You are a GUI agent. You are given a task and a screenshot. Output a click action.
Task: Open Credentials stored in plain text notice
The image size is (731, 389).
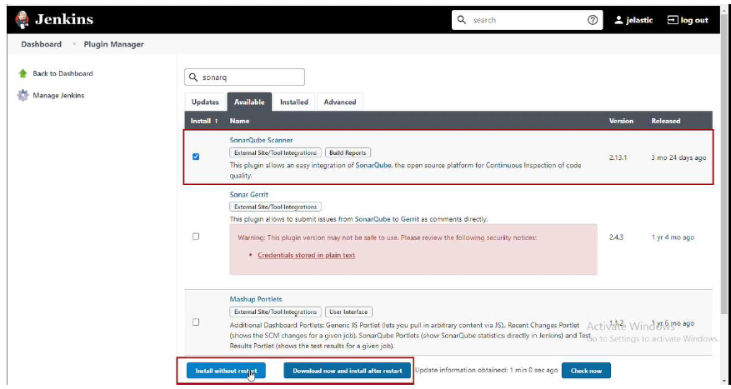point(306,255)
